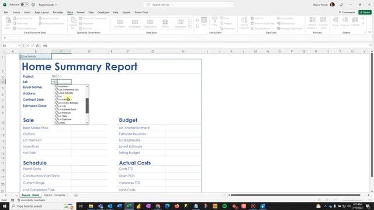Click the Search box in title bar

click(188, 5)
